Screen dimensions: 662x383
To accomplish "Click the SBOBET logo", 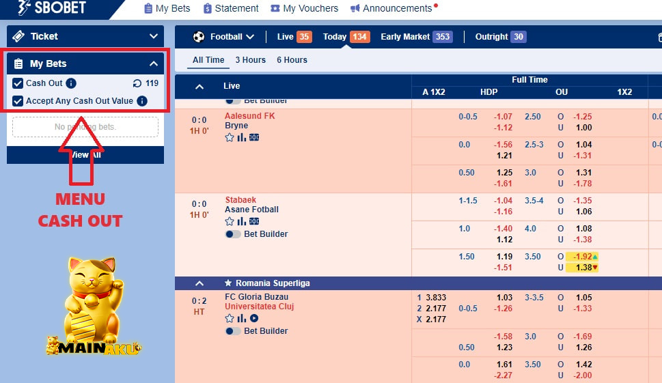I will 53,8.
